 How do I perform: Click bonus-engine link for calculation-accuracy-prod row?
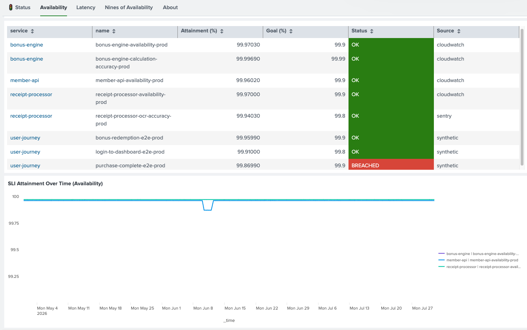pos(27,59)
